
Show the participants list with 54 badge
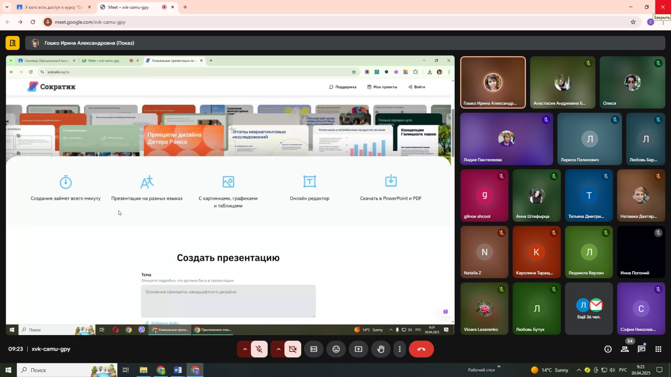click(x=625, y=349)
